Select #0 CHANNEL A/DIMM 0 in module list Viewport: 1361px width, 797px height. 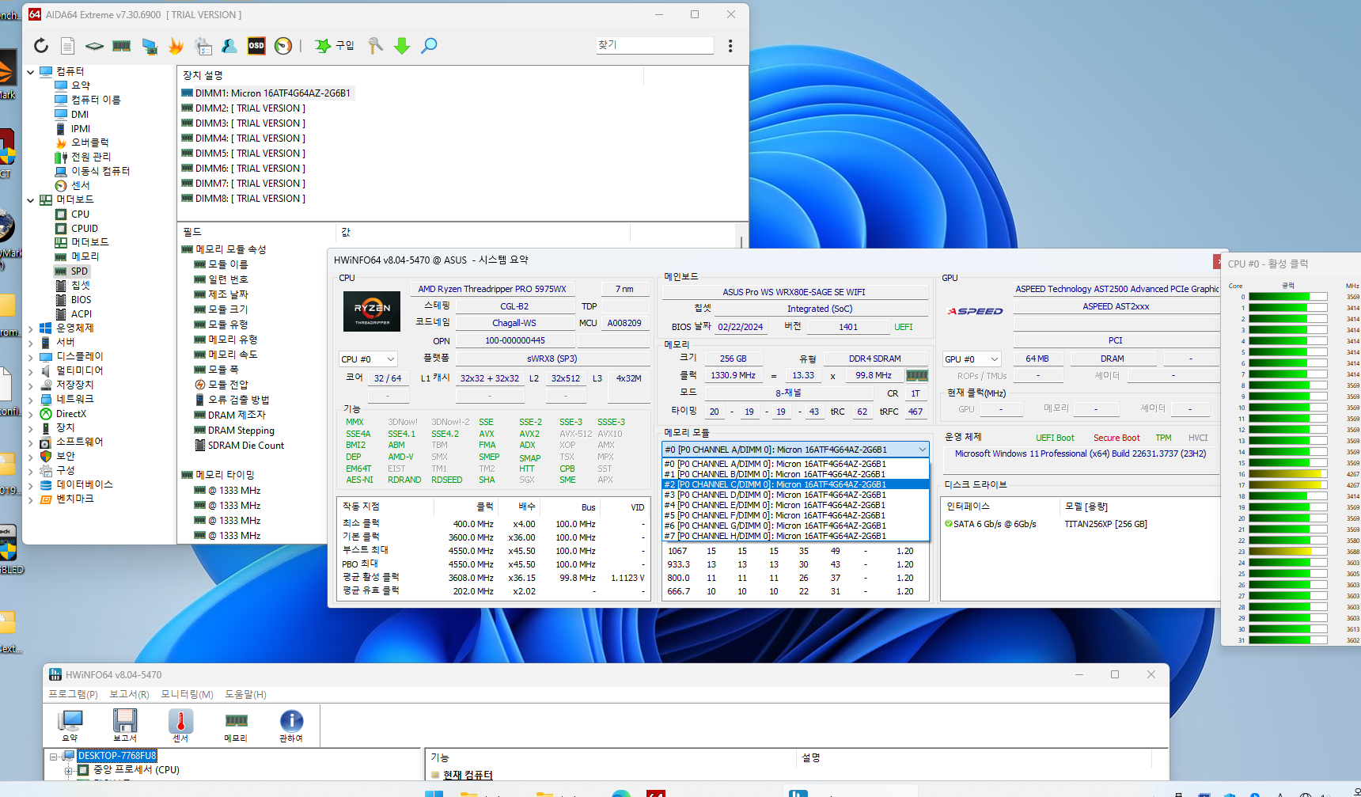(x=795, y=464)
